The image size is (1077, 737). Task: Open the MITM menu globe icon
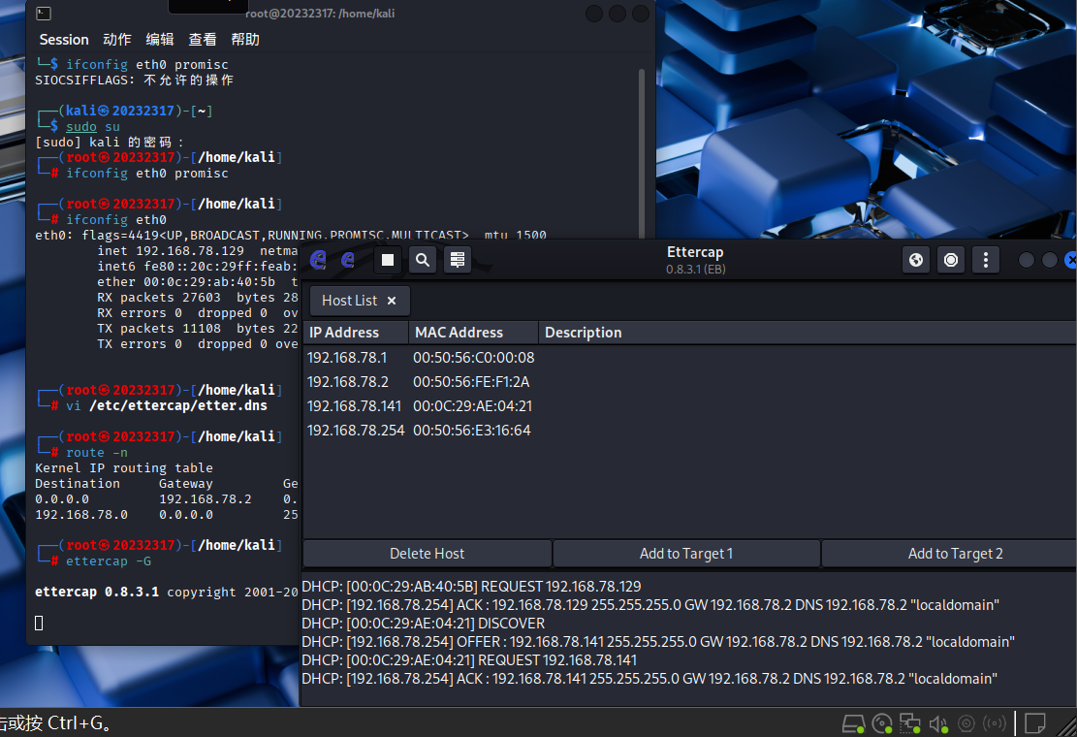coord(915,260)
